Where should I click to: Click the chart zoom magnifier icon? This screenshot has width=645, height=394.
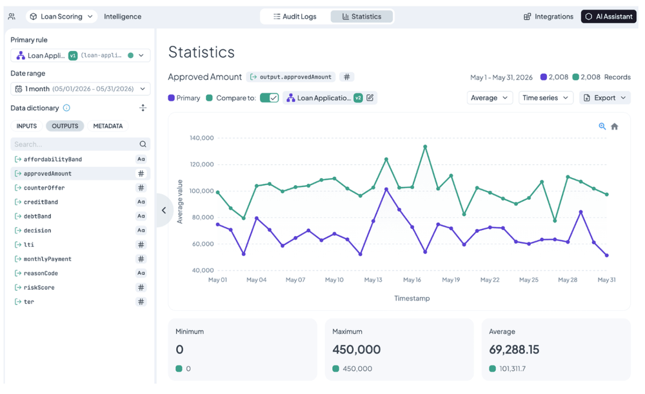[602, 126]
